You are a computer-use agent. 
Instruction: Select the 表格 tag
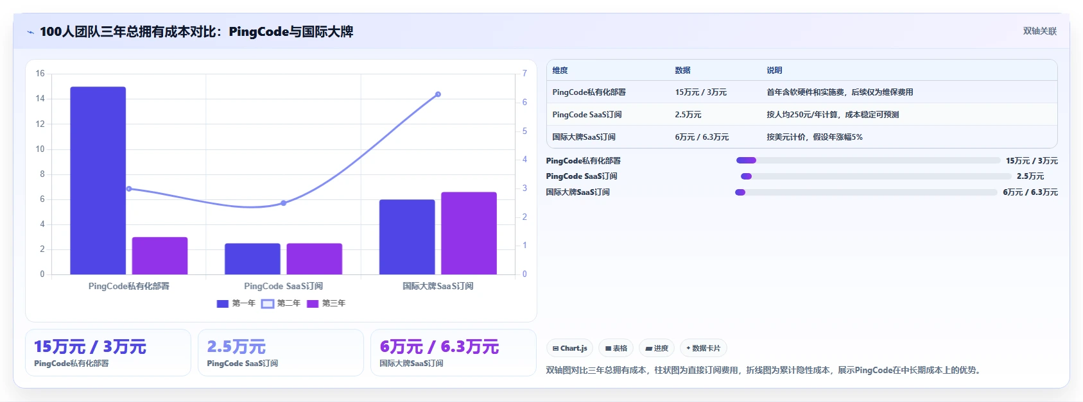point(616,348)
